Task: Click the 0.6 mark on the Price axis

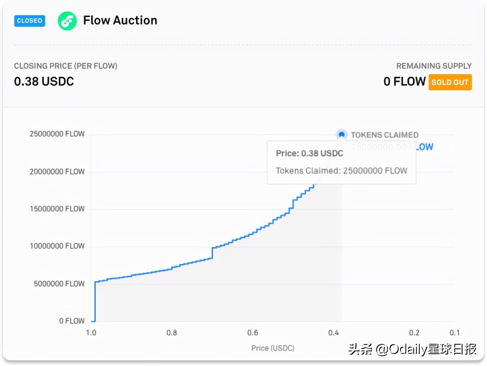Action: [253, 333]
